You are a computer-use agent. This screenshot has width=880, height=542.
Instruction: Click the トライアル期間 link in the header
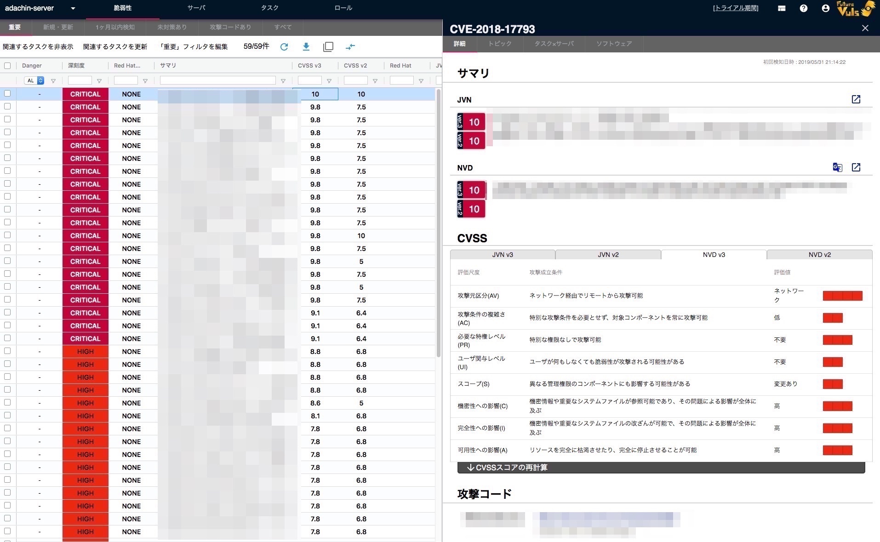click(x=735, y=8)
